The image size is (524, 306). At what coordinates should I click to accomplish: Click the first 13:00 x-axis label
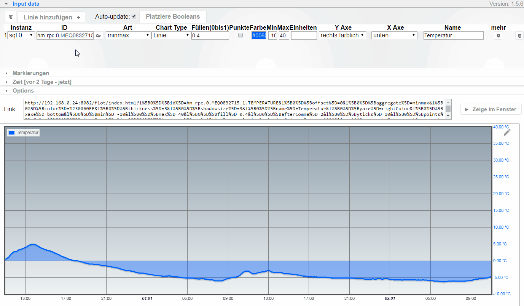click(25, 298)
